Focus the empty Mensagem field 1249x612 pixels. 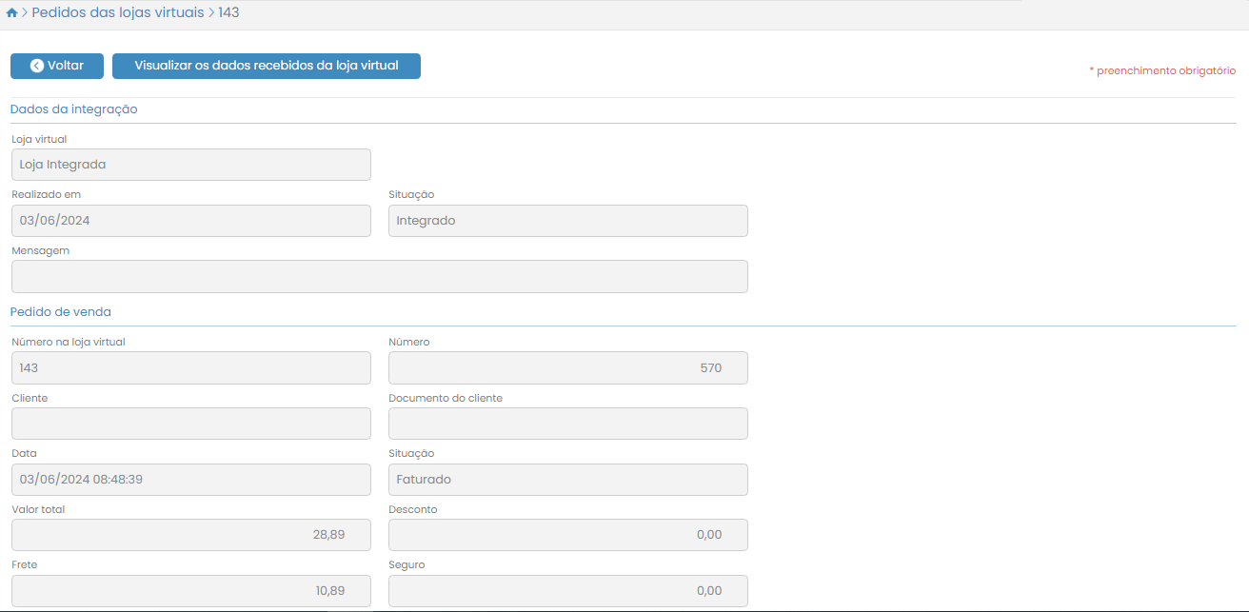379,277
